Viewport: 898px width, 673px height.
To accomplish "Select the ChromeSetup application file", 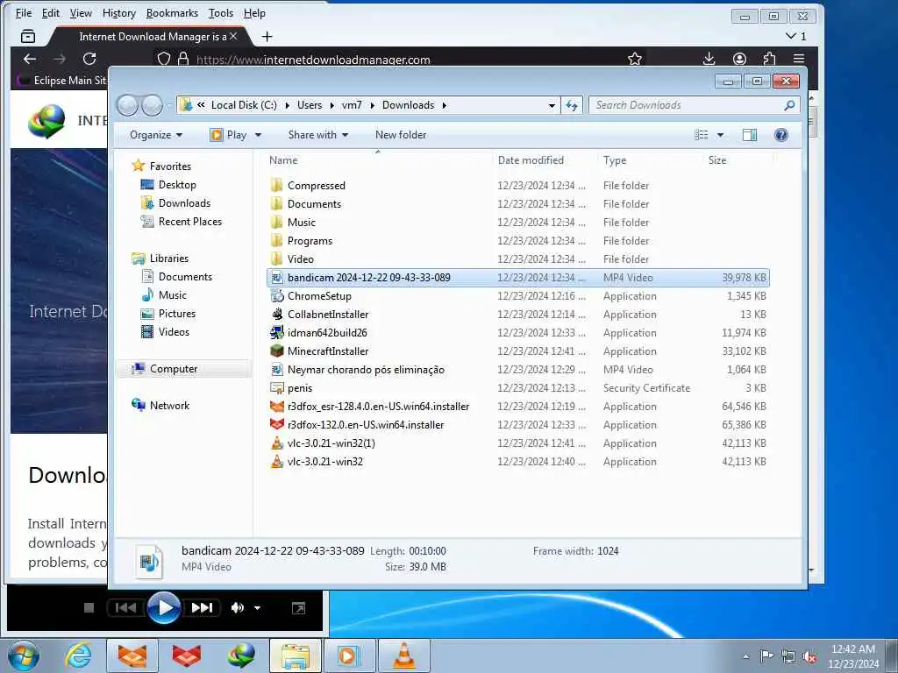I will point(518,296).
